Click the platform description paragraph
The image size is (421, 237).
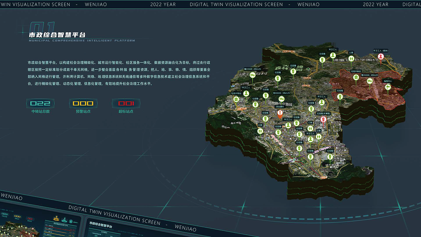[119, 73]
